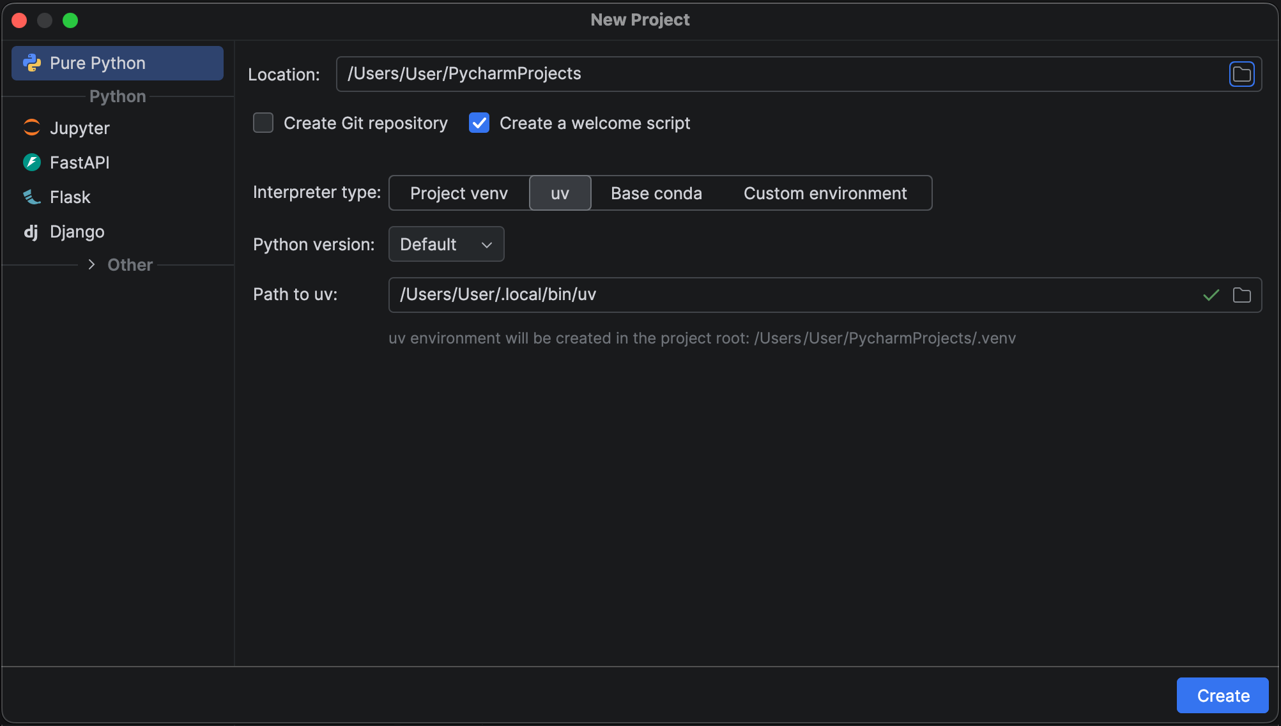Screen dimensions: 1281x726
Task: Click the Flask logo icon
Action: (32, 197)
